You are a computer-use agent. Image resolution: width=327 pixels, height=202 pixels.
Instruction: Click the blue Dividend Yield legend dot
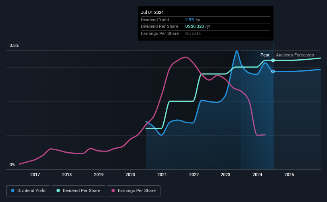click(x=13, y=190)
